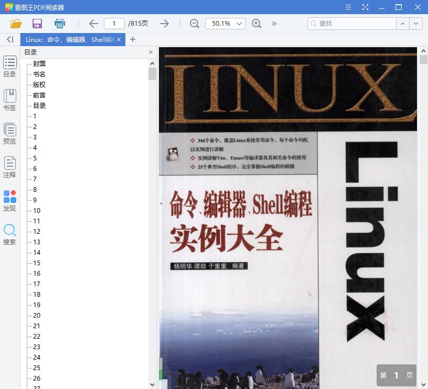
Task: Go to previous page with the left arrow
Action: click(x=93, y=24)
